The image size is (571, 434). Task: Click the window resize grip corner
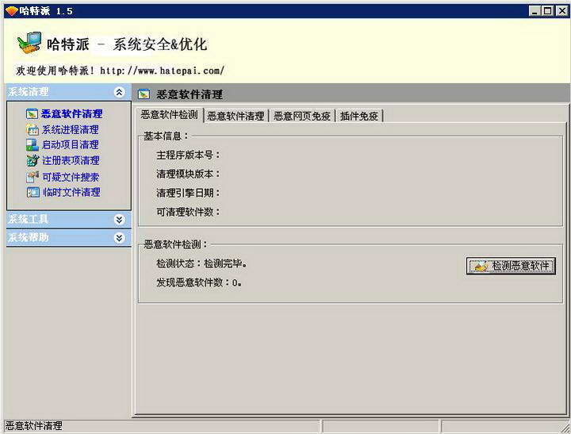565,427
